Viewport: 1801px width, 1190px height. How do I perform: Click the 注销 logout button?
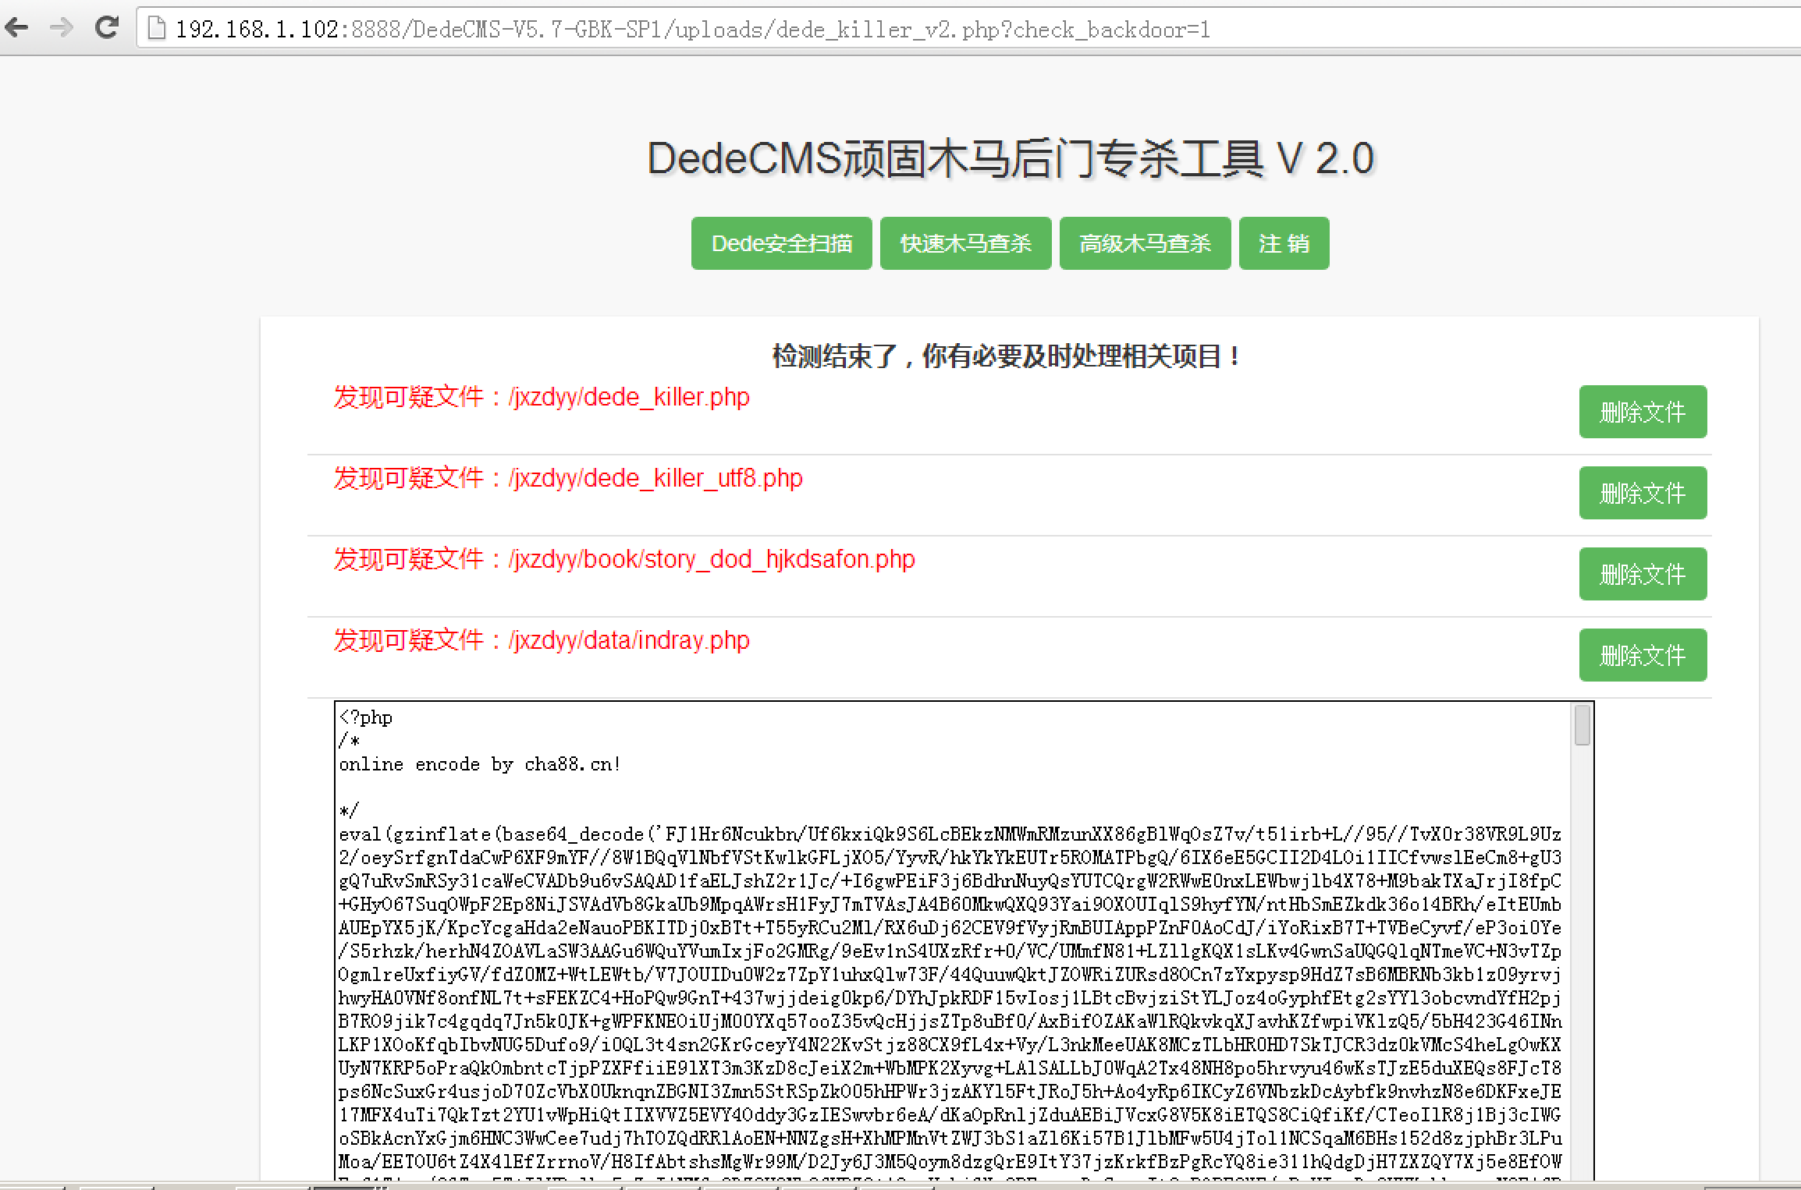pos(1284,243)
